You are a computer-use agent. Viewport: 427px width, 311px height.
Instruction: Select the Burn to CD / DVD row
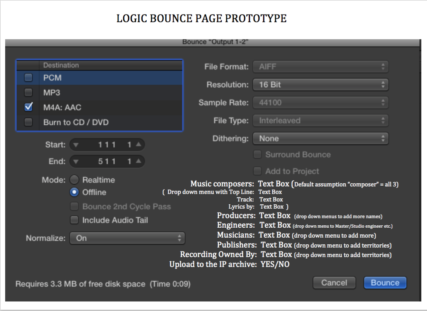coord(99,122)
